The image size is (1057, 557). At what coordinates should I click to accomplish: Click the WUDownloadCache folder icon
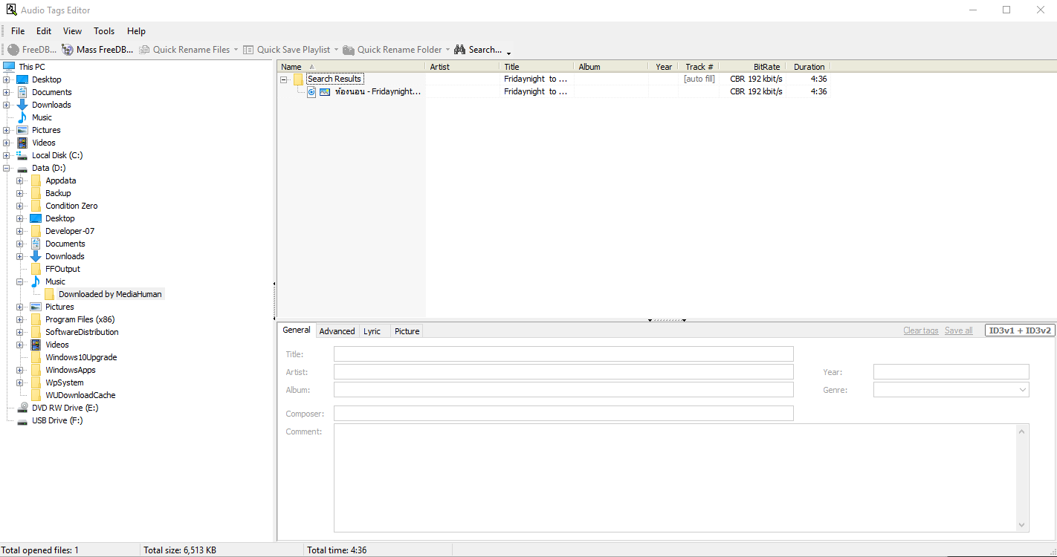coord(36,395)
